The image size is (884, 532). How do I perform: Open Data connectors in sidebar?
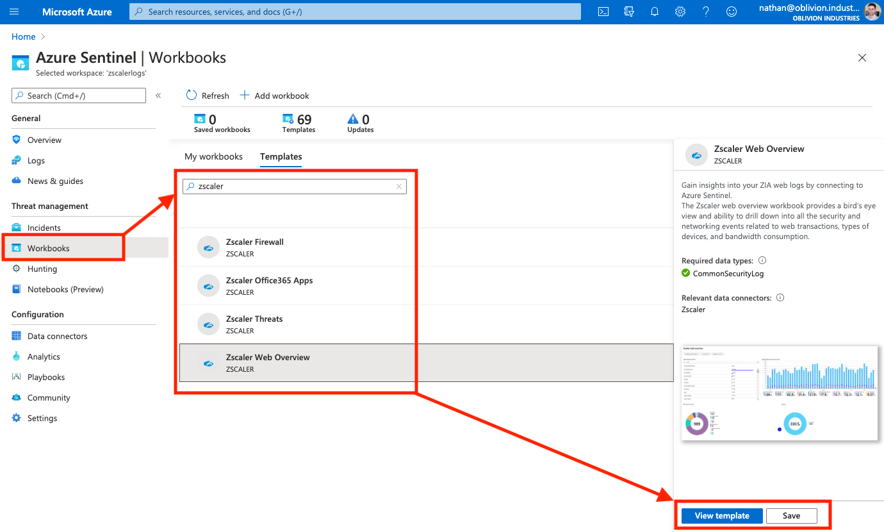pyautogui.click(x=57, y=336)
